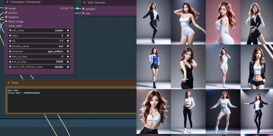Toggle add_noise enable value
This screenshot has height=136, width=273.
59,30
